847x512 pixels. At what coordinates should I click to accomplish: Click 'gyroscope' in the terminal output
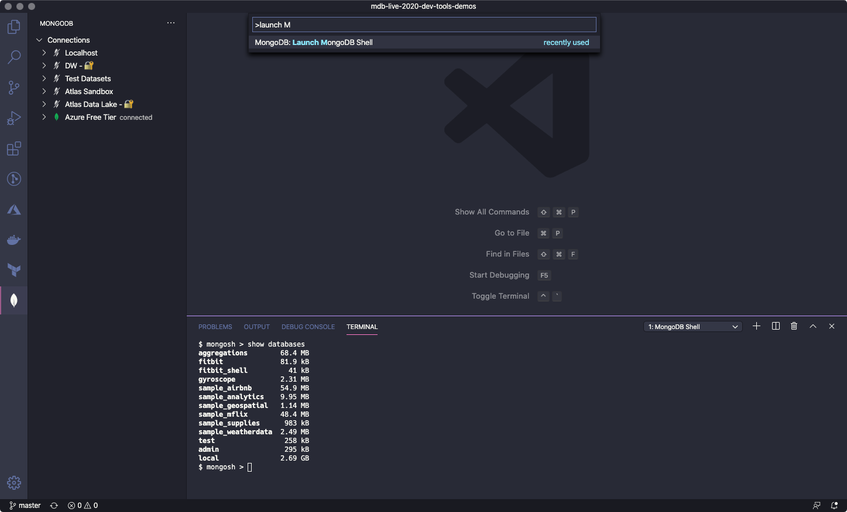pyautogui.click(x=217, y=379)
